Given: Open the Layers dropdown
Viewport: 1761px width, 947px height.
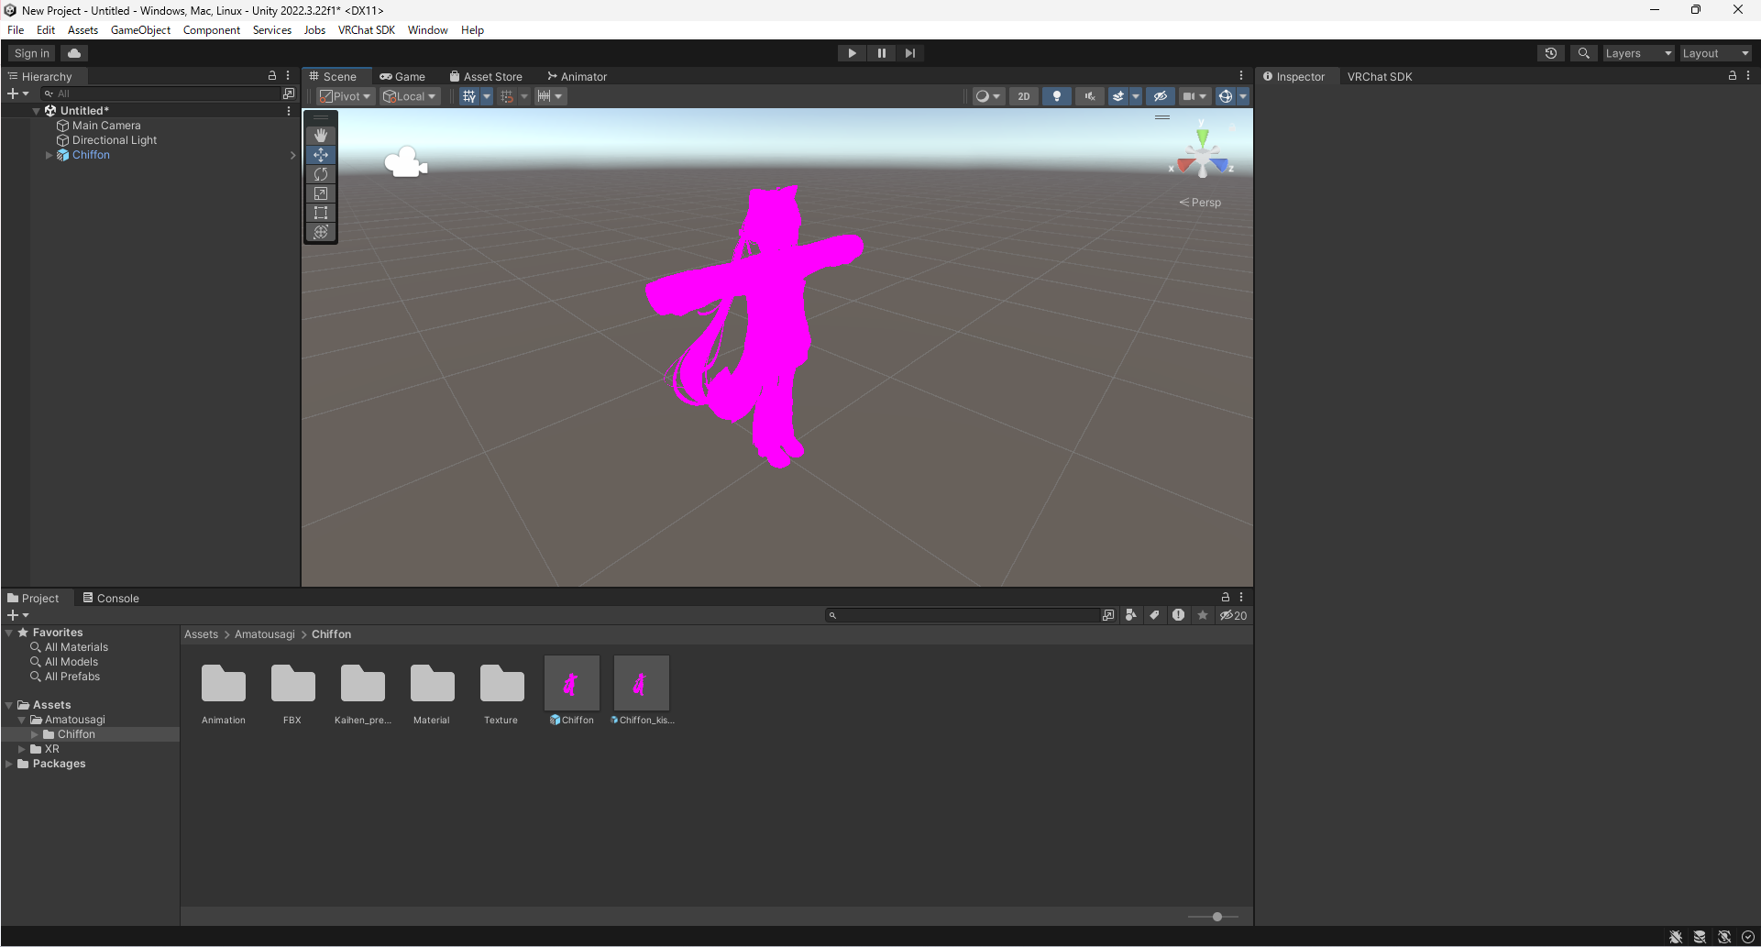Looking at the screenshot, I should (1637, 52).
